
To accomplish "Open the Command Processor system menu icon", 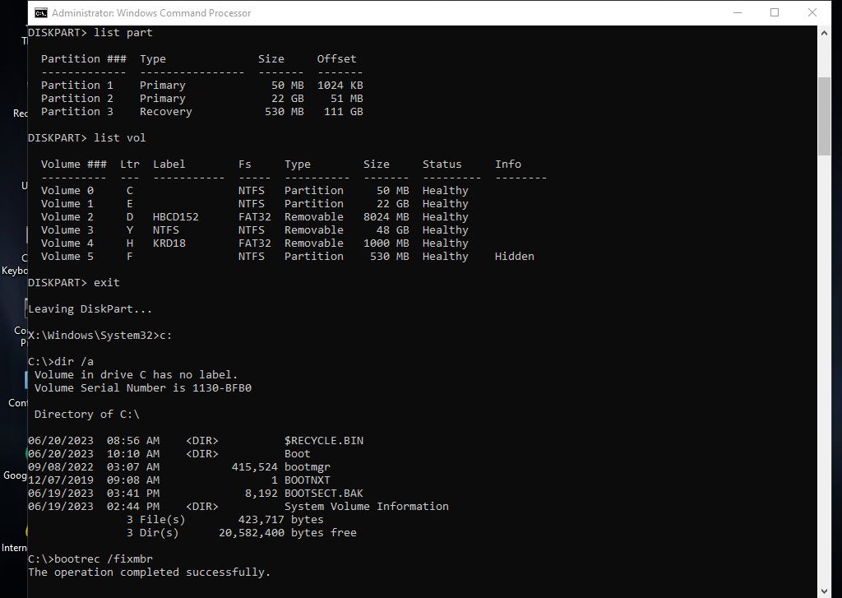I will point(40,12).
